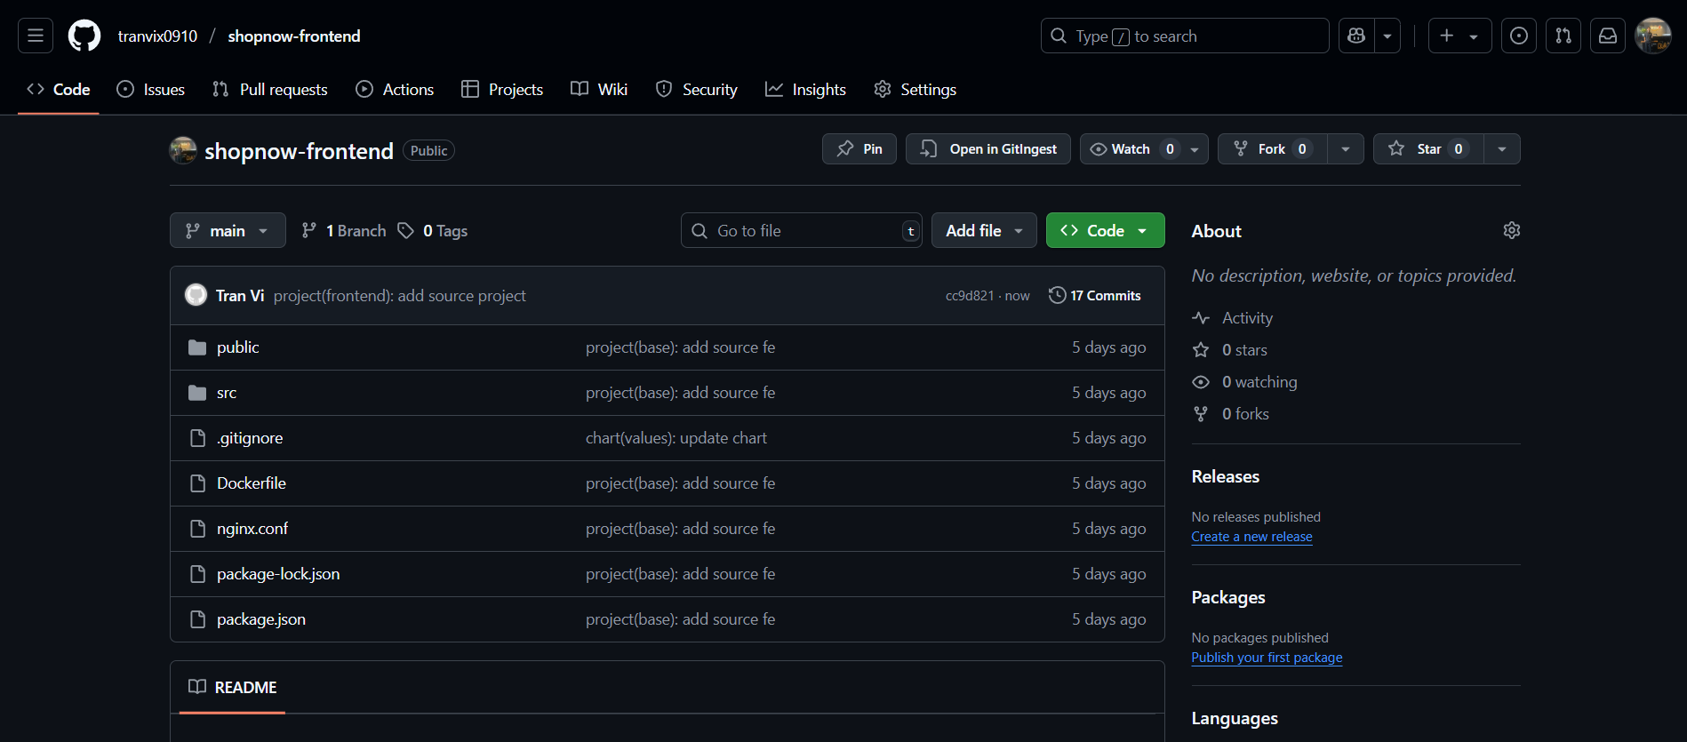Click the commit history clock icon
Viewport: 1687px width, 742px height.
tap(1057, 295)
